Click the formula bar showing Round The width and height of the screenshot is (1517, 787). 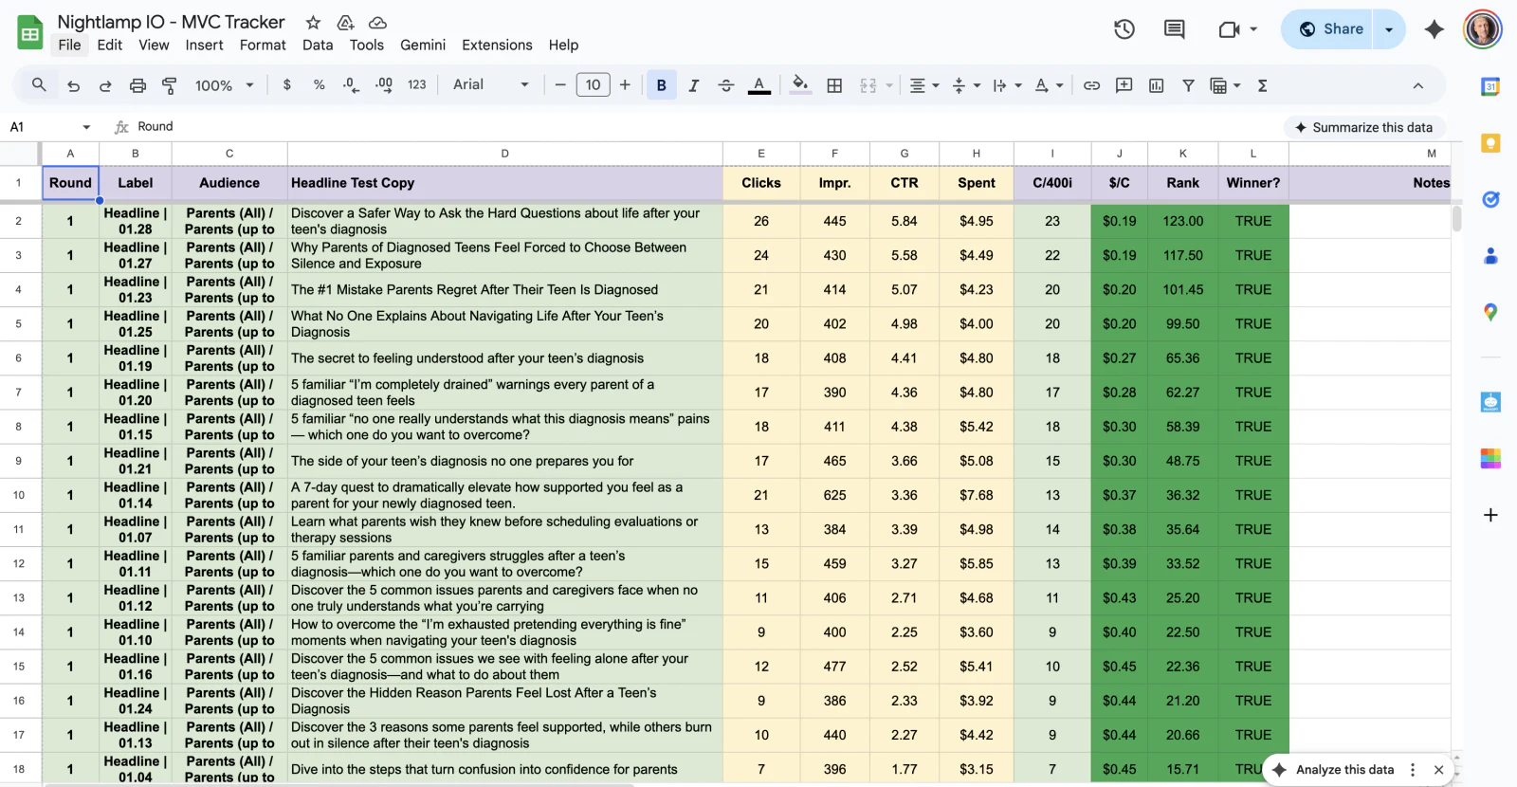click(702, 127)
